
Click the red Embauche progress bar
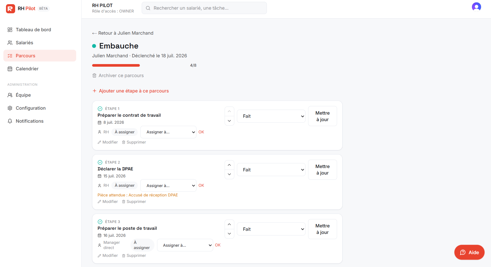point(116,65)
